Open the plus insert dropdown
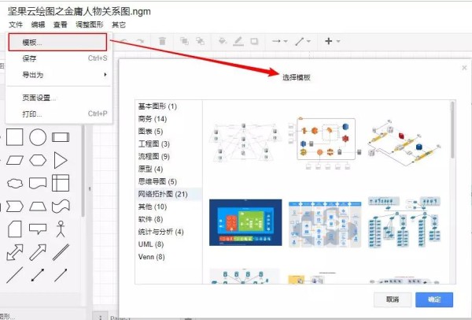This screenshot has height=320, width=472. coord(332,41)
